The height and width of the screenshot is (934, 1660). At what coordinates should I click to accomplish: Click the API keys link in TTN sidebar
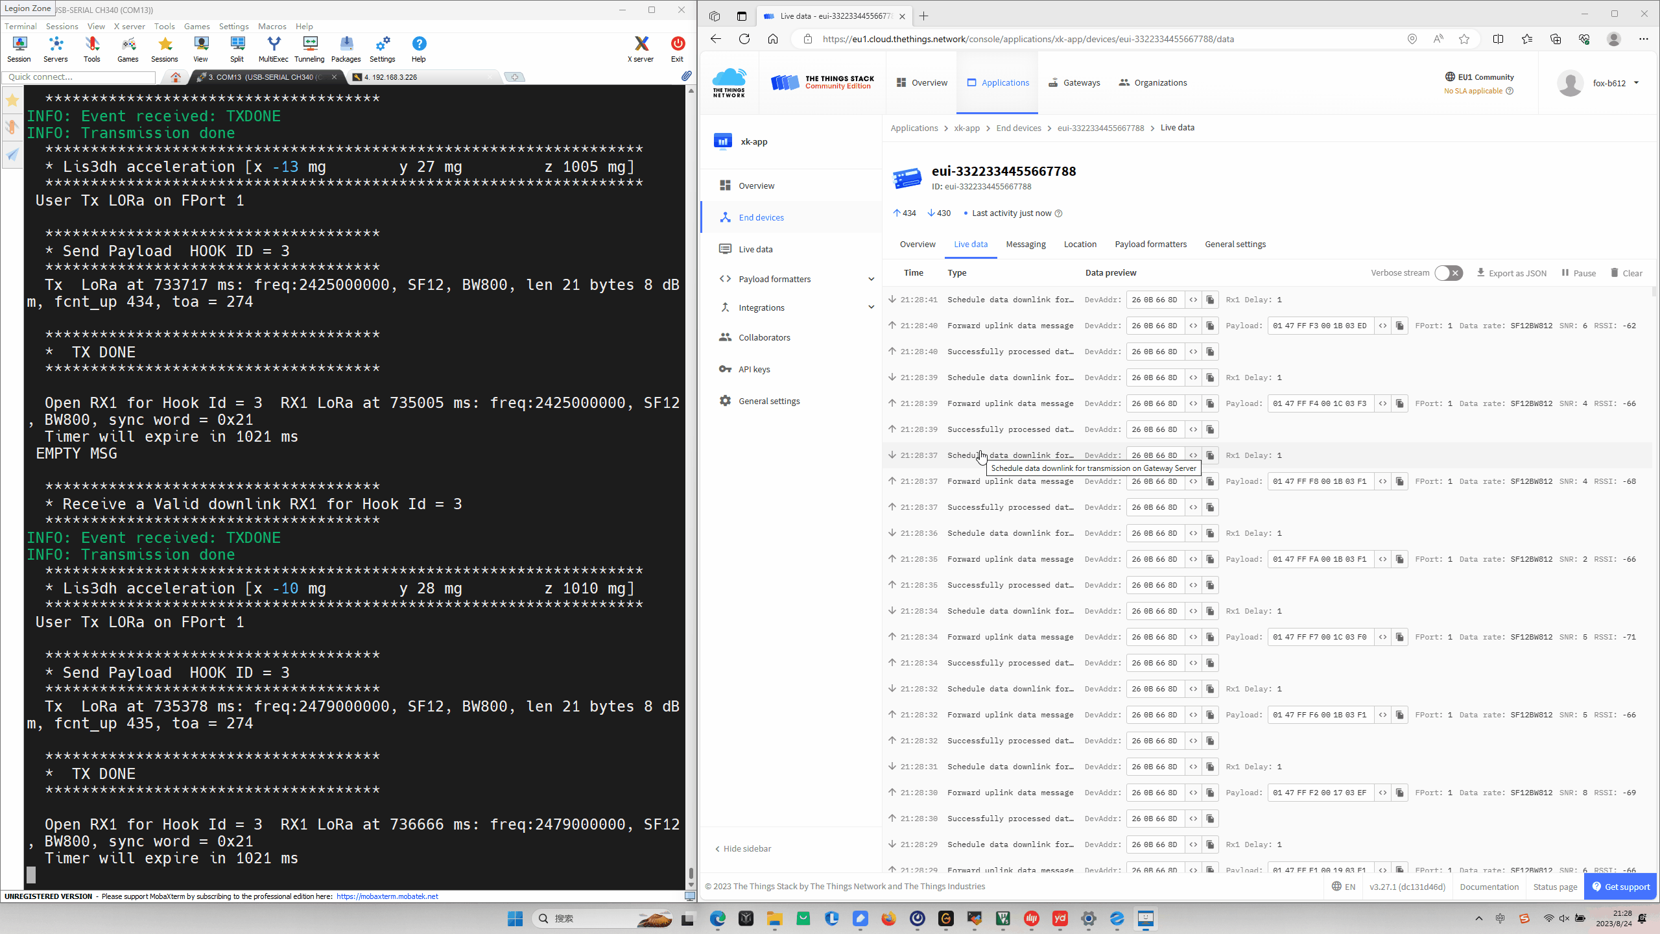pyautogui.click(x=753, y=368)
